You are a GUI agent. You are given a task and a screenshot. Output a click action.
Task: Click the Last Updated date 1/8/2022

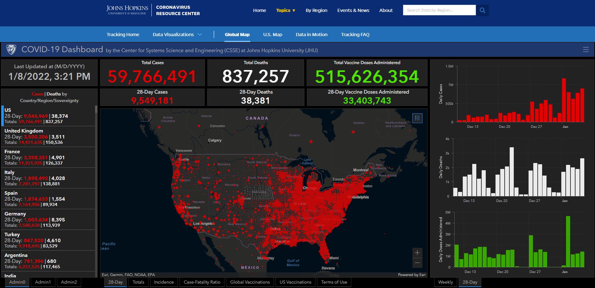tap(29, 76)
